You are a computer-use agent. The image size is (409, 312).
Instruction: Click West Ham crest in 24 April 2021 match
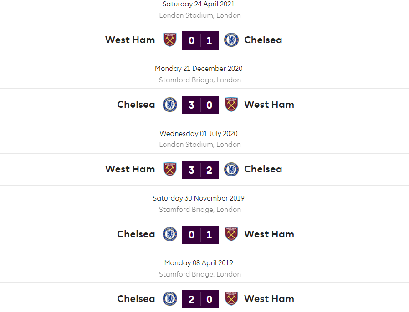[x=169, y=40]
